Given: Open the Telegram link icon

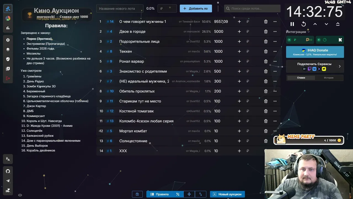Looking at the screenshot, I should coord(8,181).
